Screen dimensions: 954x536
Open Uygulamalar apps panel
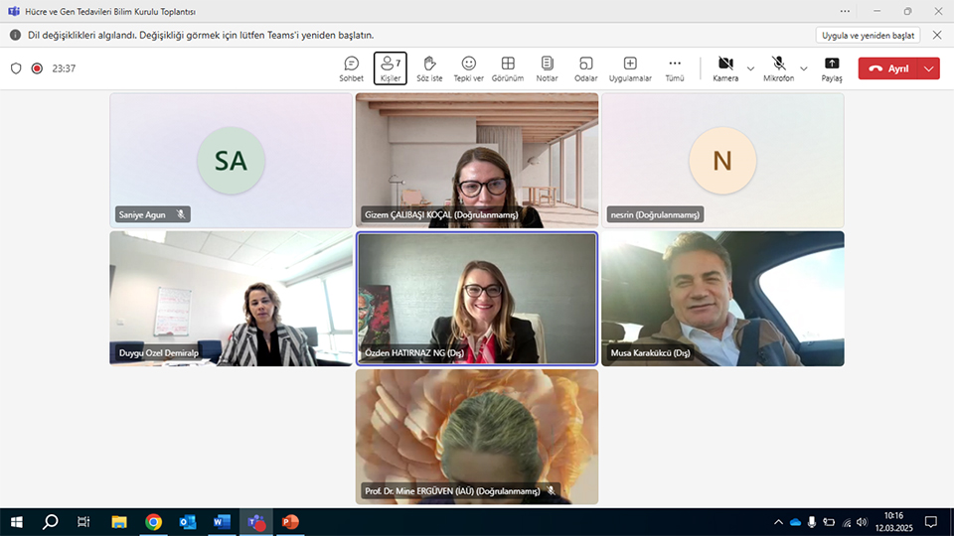click(x=629, y=68)
